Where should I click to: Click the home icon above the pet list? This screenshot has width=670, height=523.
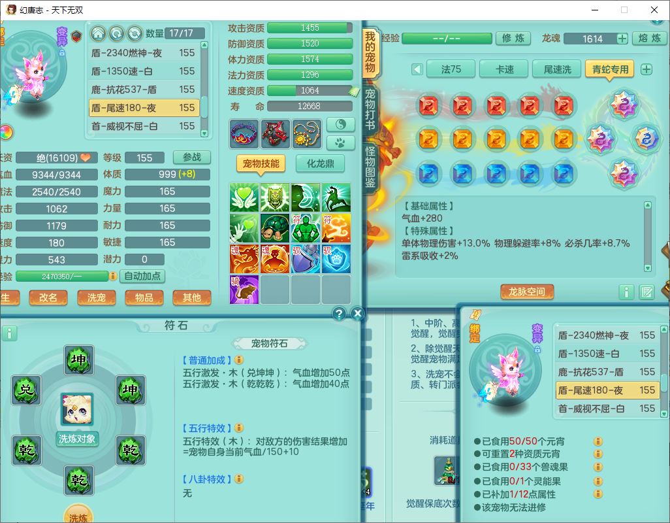[x=98, y=33]
